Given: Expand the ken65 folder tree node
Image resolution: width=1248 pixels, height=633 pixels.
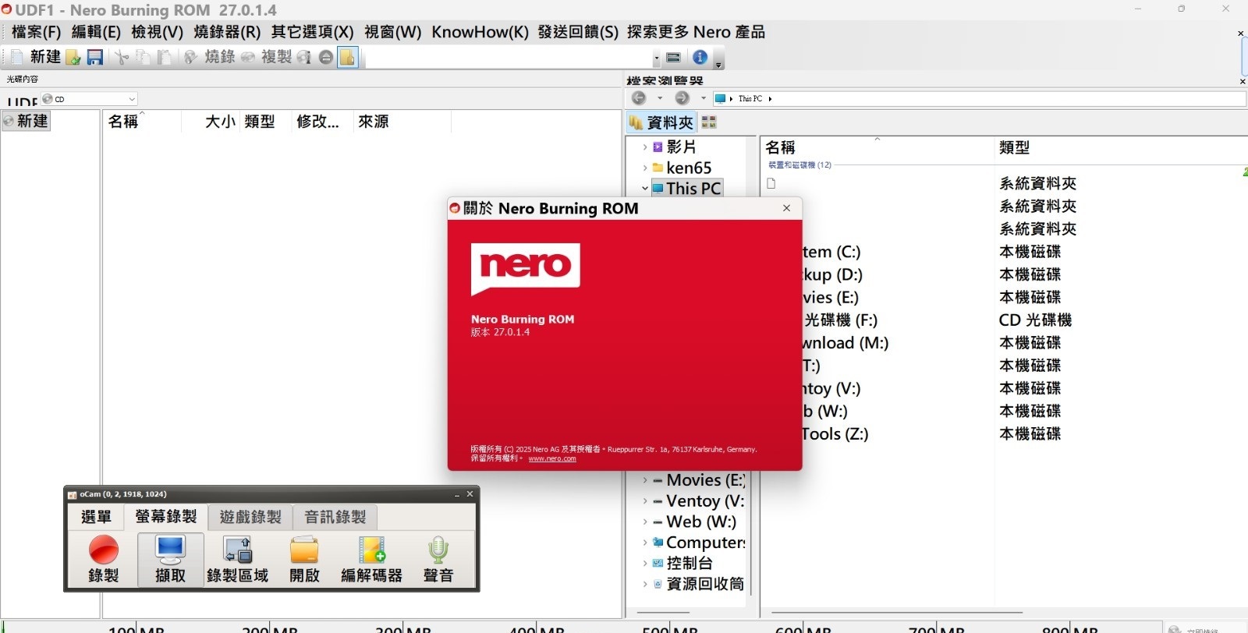Looking at the screenshot, I should pos(645,168).
